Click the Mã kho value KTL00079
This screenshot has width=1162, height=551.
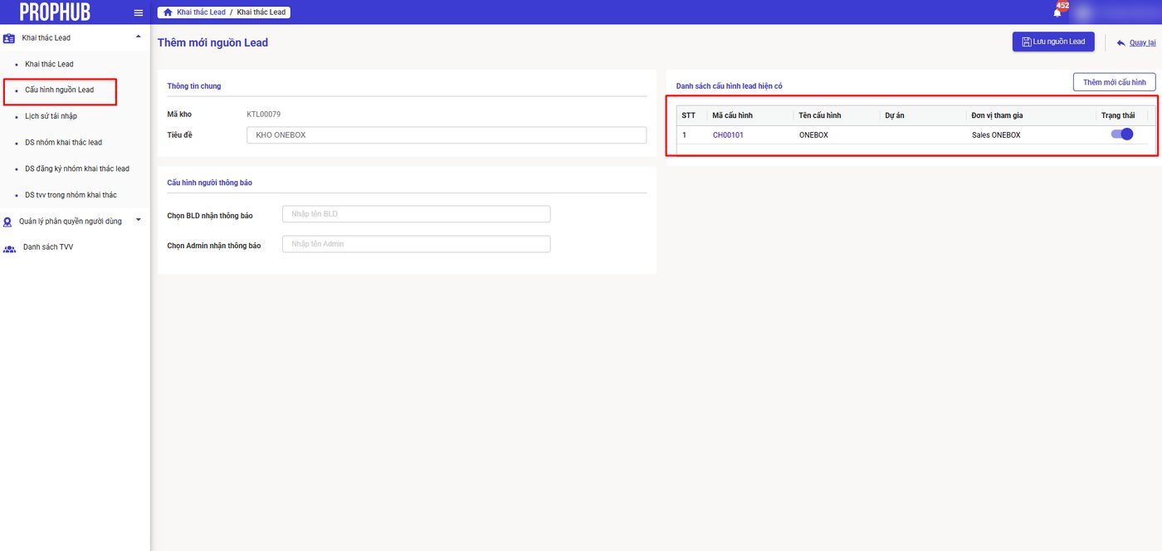click(264, 115)
